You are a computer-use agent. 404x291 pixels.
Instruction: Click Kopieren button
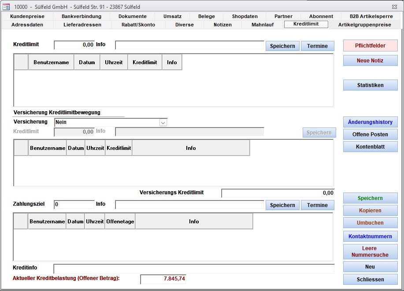[x=370, y=211]
